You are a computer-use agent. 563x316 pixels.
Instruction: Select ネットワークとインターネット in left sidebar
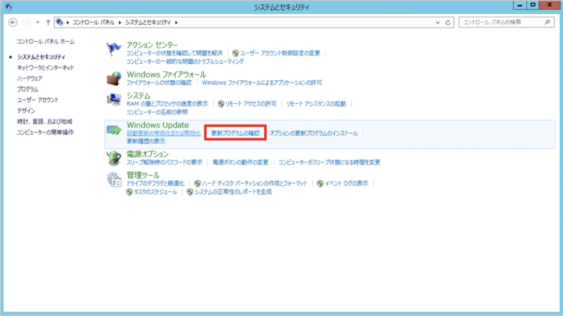(x=45, y=68)
